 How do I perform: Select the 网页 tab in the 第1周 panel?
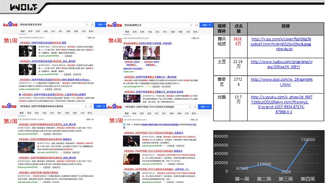point(23,31)
